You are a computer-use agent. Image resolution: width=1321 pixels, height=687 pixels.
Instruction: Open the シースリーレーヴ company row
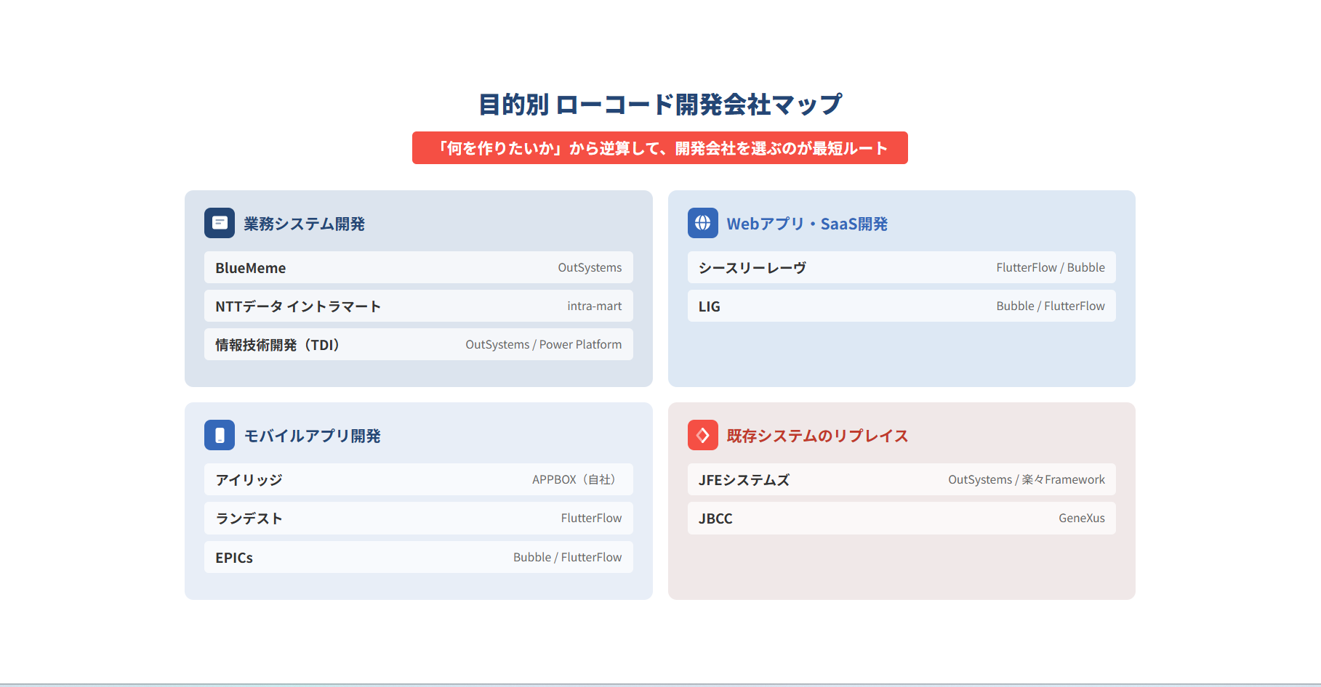tap(901, 267)
